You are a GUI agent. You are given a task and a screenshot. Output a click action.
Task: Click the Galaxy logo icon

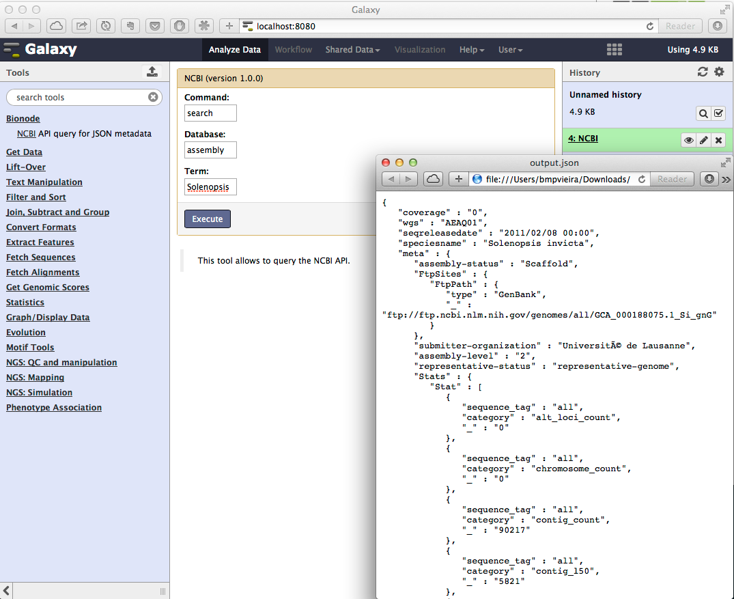[x=11, y=50]
